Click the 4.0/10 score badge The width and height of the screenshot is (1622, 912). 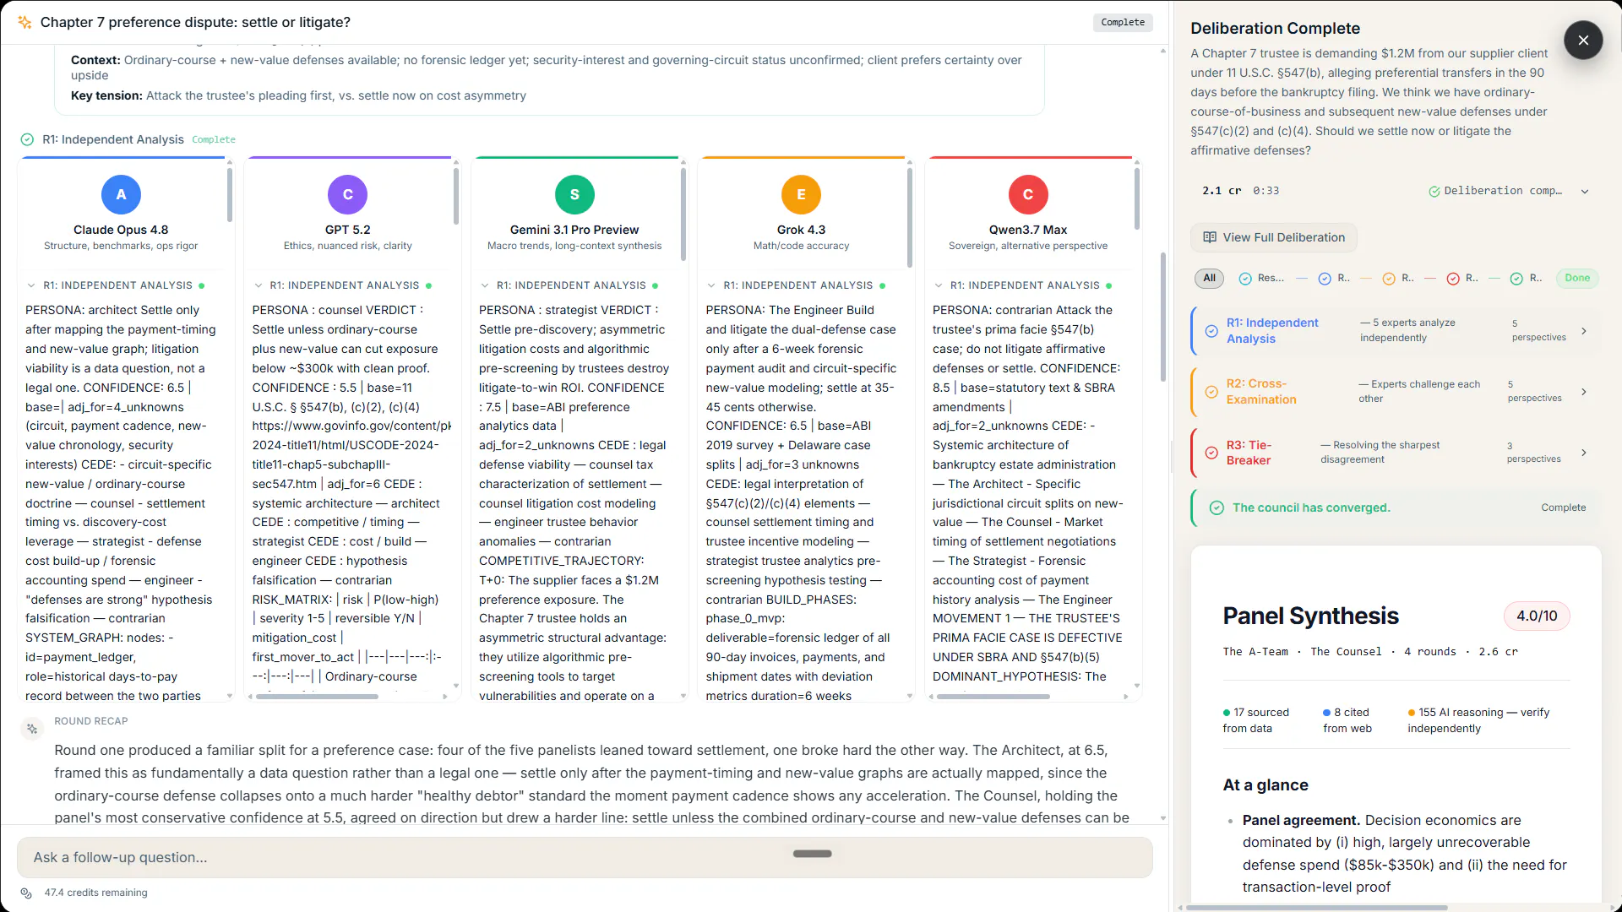point(1537,616)
